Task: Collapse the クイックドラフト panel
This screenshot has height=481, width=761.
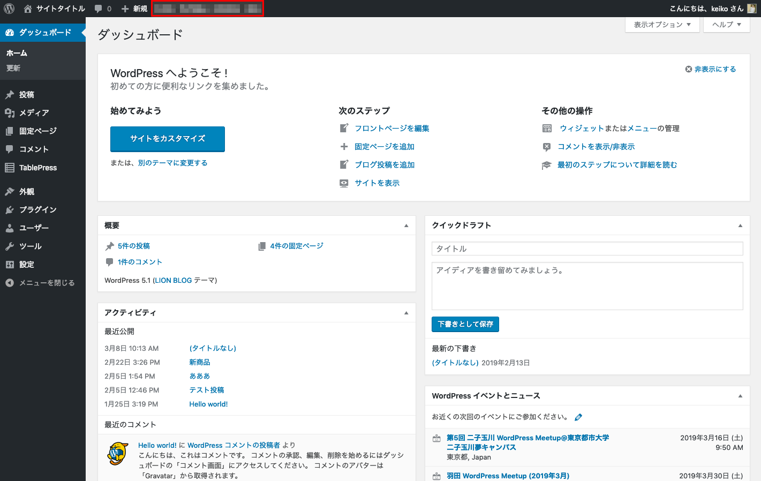Action: tap(740, 226)
